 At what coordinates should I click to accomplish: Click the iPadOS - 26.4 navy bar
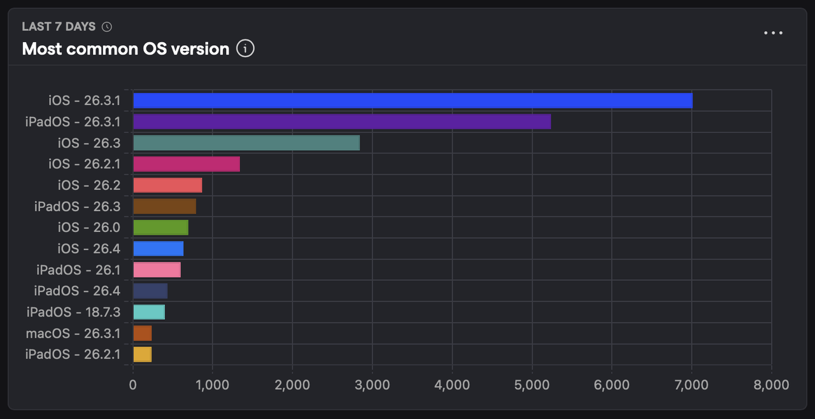tap(150, 291)
